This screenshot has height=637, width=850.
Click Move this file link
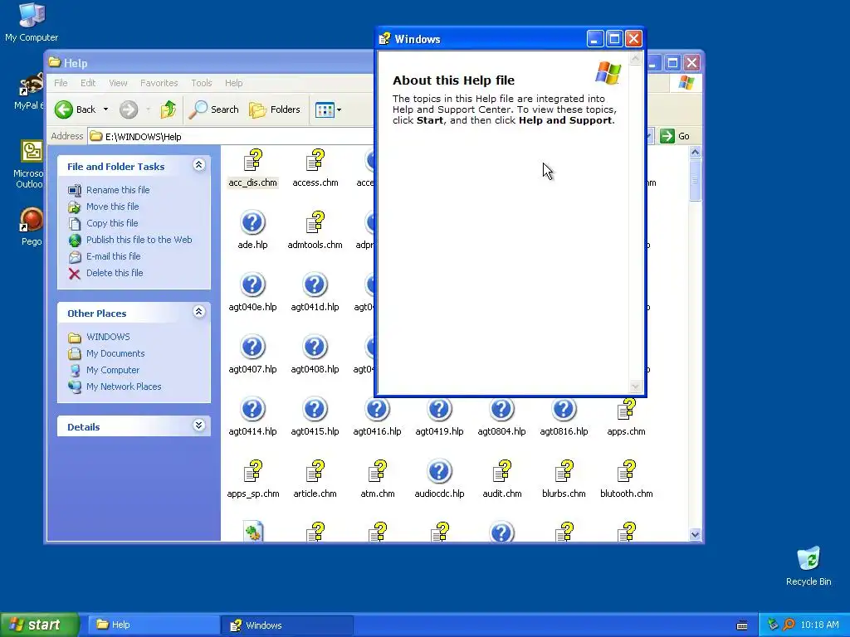click(x=112, y=207)
